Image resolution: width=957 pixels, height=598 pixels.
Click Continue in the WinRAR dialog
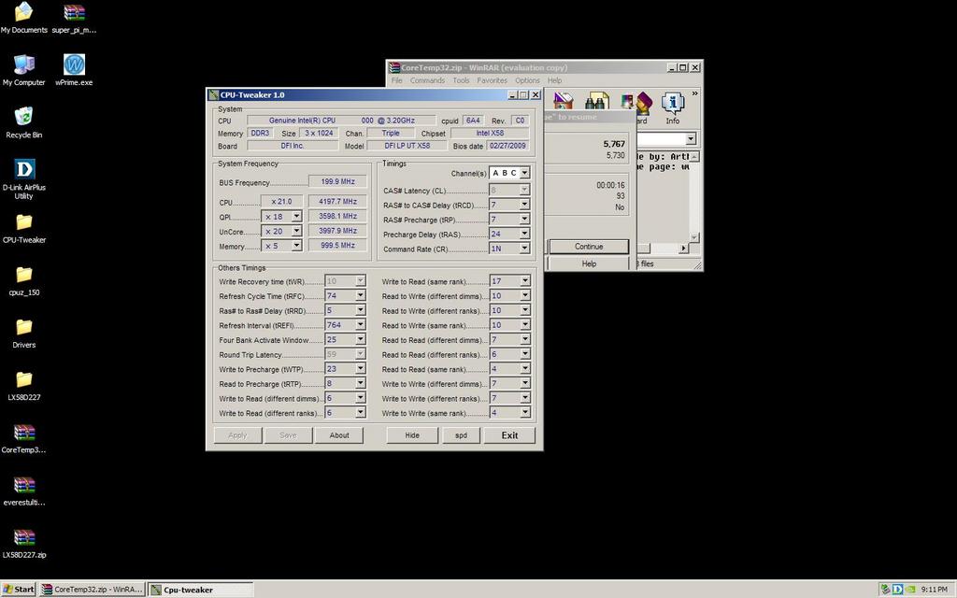point(589,247)
